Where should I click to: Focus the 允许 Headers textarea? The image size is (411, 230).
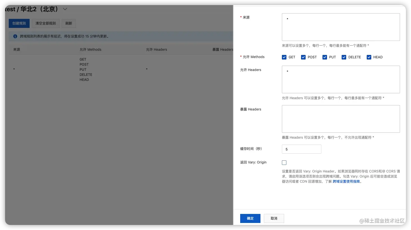click(341, 79)
